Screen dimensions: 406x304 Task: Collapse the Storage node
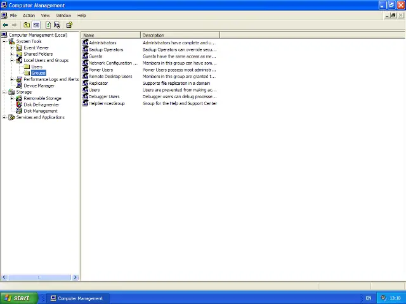pyautogui.click(x=4, y=92)
